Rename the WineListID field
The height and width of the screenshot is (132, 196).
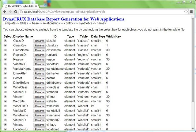pyautogui.click(x=40, y=106)
